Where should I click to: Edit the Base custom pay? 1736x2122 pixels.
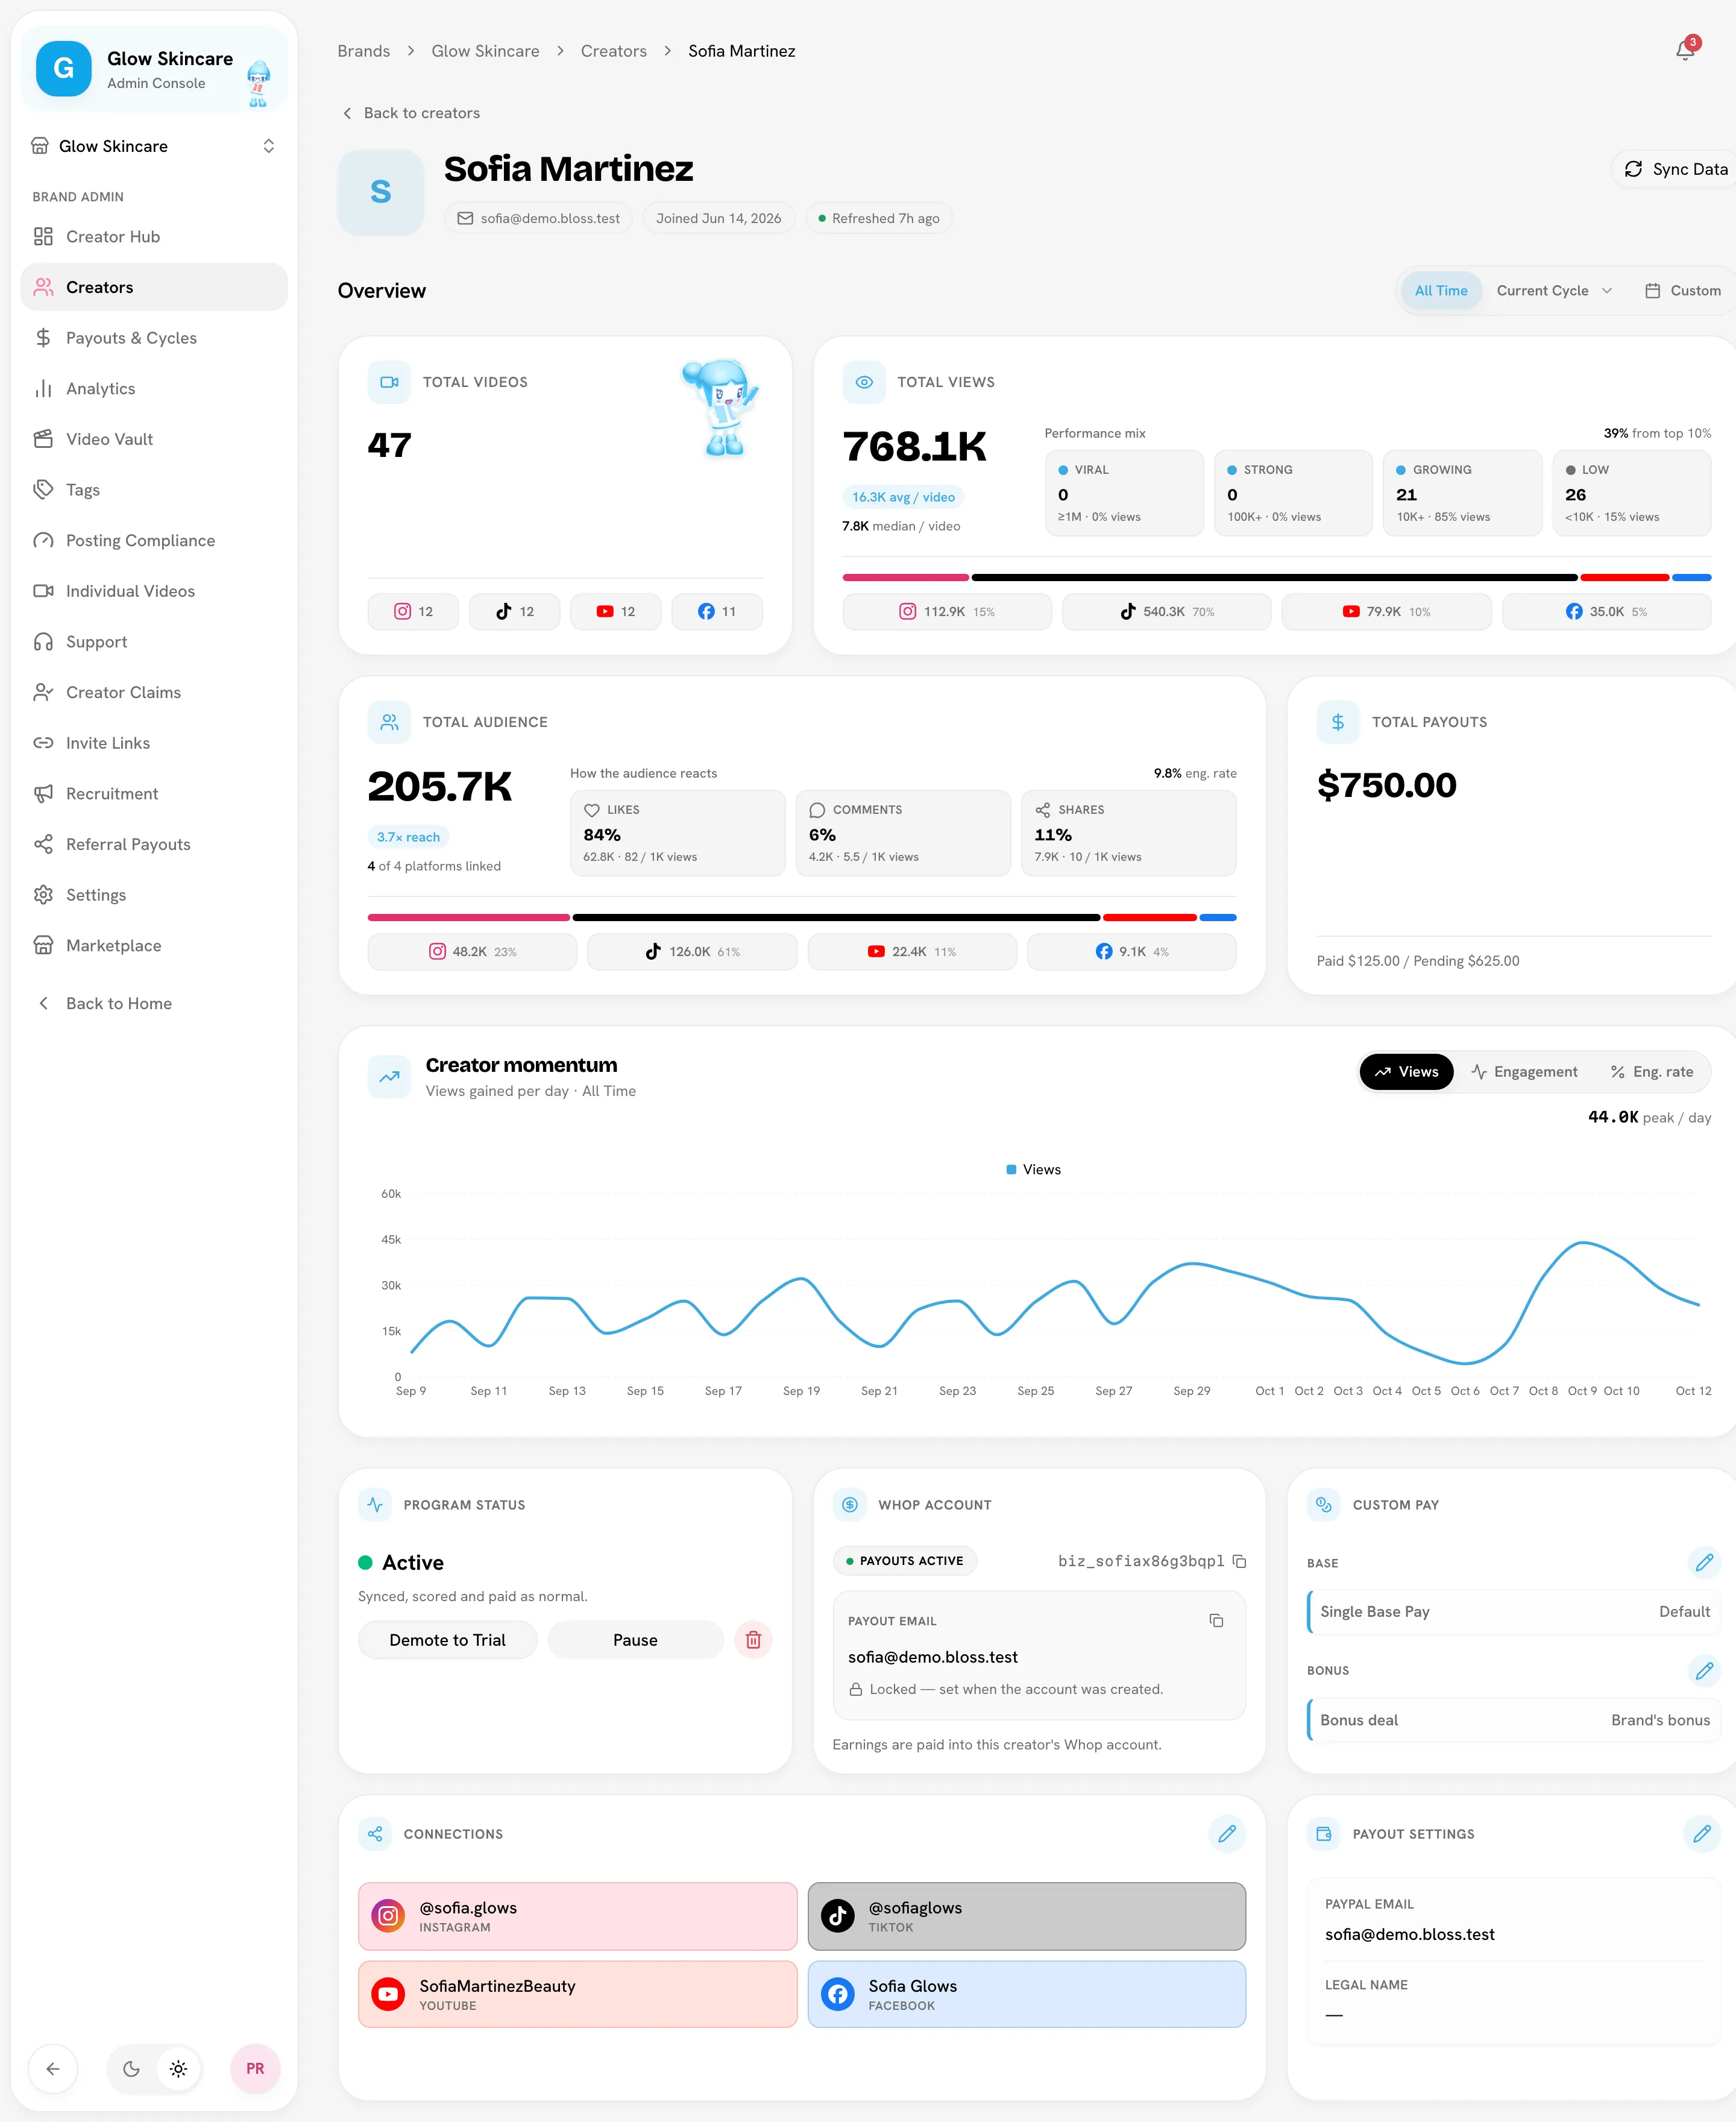[x=1704, y=1562]
